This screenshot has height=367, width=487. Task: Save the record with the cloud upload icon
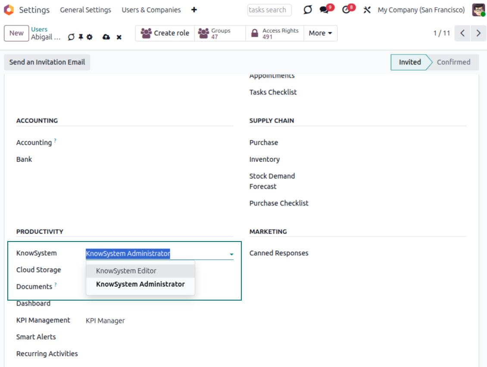(106, 37)
